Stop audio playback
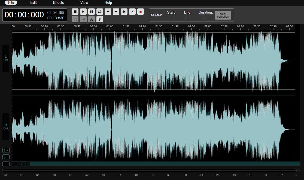 coord(75,11)
